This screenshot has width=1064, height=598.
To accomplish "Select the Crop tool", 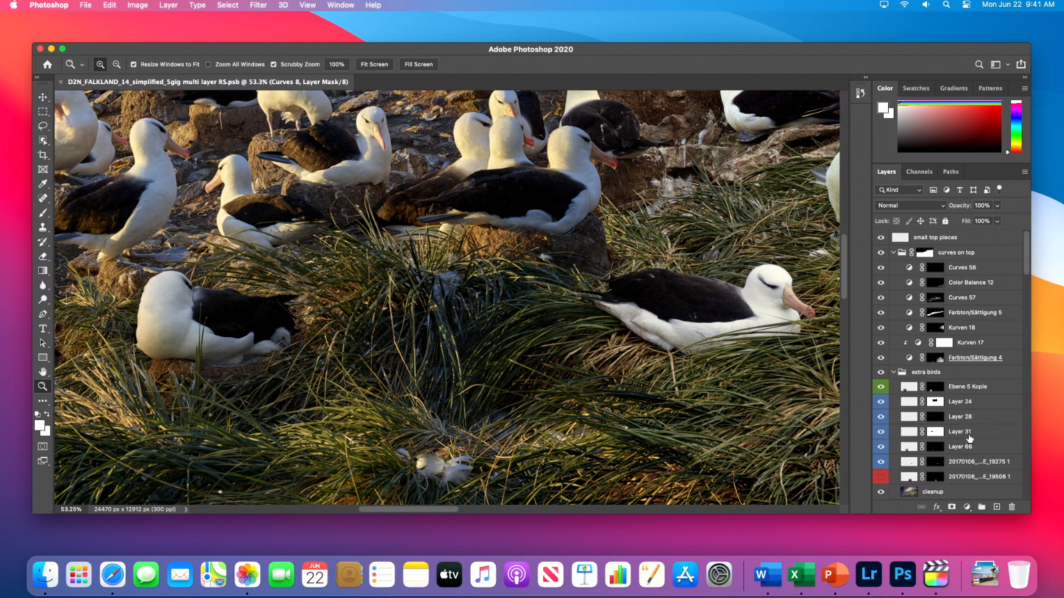I will (x=43, y=155).
